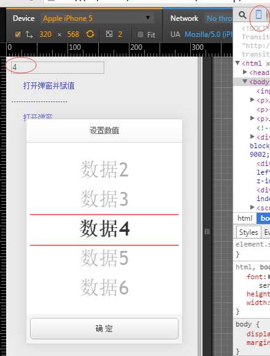The width and height of the screenshot is (270, 356).
Task: Click the element.style rule
Action: pos(253,244)
